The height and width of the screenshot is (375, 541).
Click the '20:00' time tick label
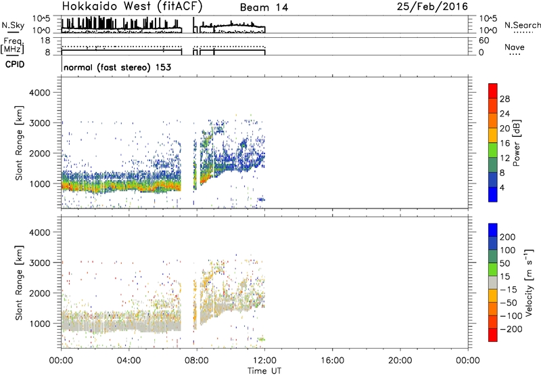click(400, 361)
